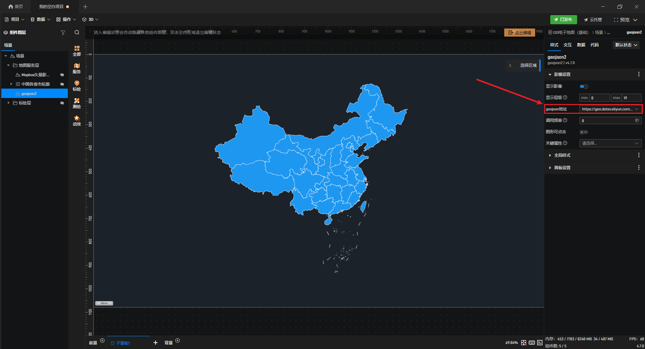The width and height of the screenshot is (645, 349).
Task: Open the 关键属性 dropdown selector
Action: [610, 143]
